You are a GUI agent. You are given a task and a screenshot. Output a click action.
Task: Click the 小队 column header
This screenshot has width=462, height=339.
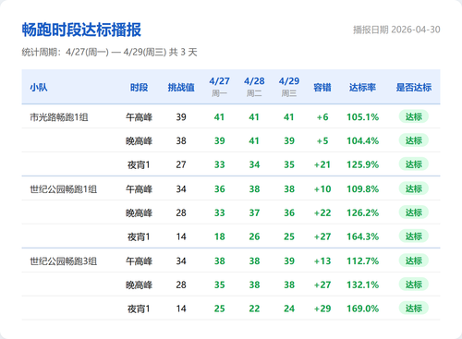click(39, 88)
